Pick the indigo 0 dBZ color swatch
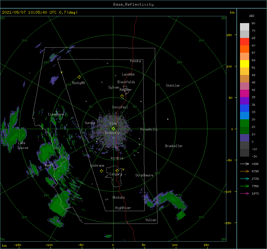267x249 pixels. [244, 138]
